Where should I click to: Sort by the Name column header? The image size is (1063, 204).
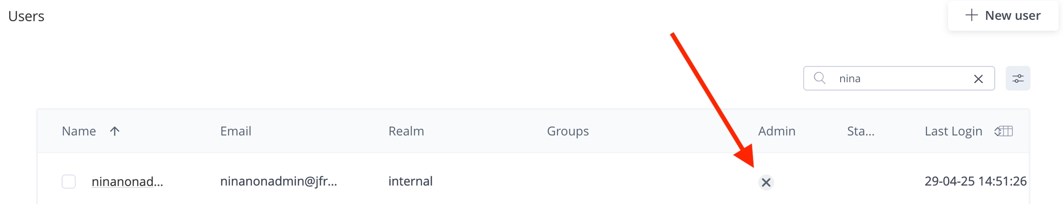pos(79,132)
